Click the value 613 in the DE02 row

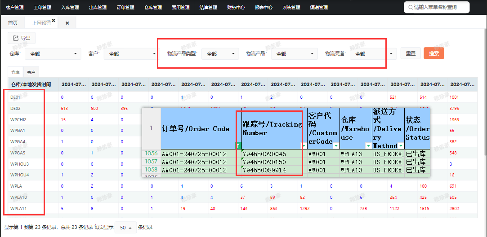point(64,109)
